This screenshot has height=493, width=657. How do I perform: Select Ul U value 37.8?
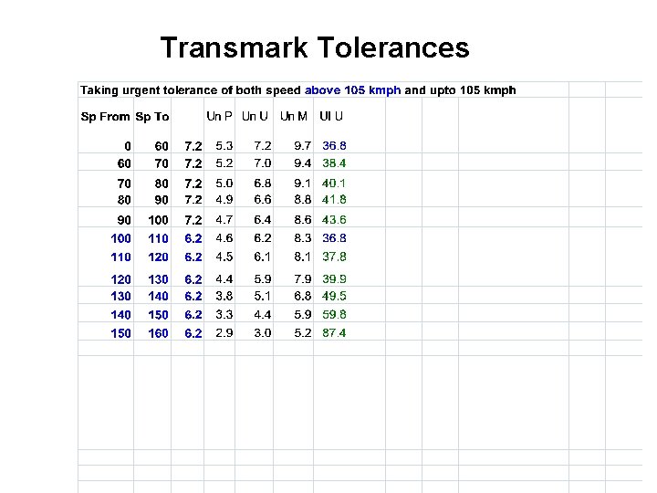[x=334, y=257]
